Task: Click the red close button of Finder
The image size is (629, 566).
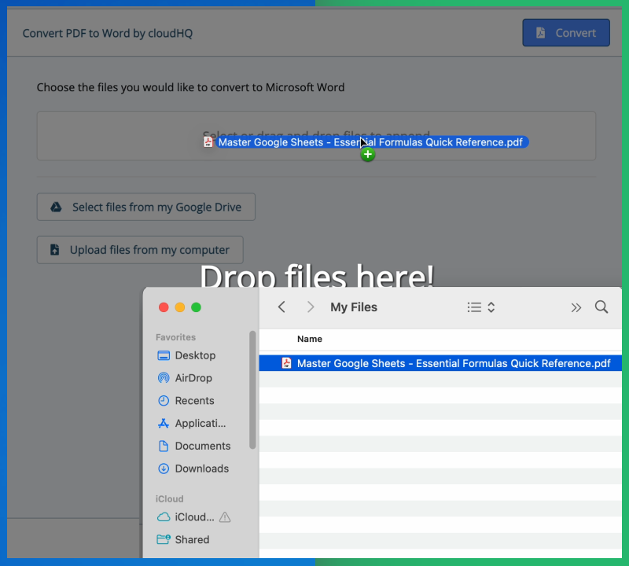Action: 164,307
